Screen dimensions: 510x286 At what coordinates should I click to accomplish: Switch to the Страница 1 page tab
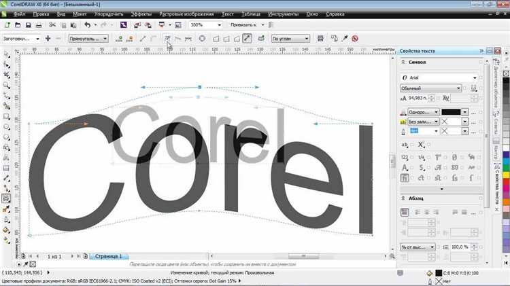(x=107, y=256)
